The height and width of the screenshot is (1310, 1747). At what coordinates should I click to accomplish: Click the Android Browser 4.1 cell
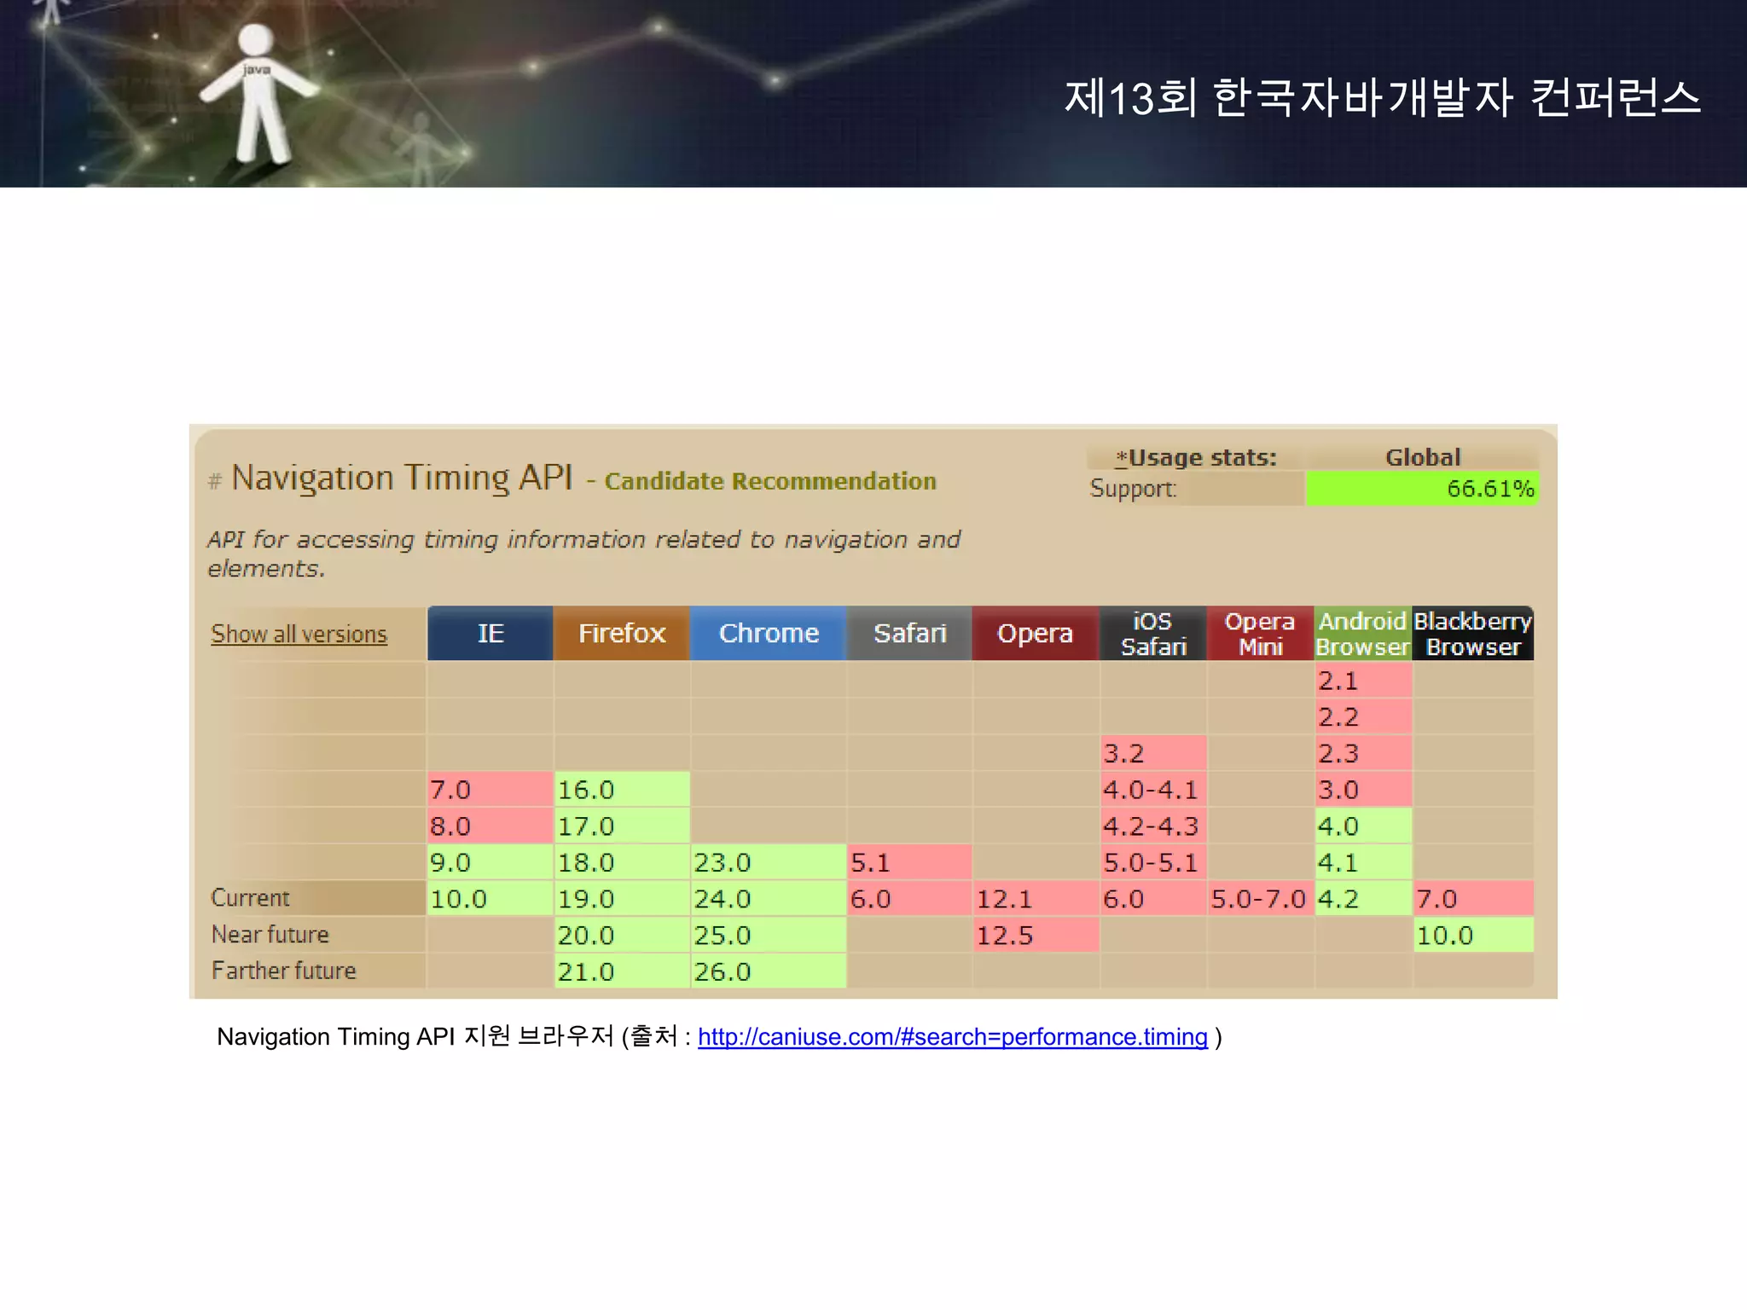coord(1363,862)
